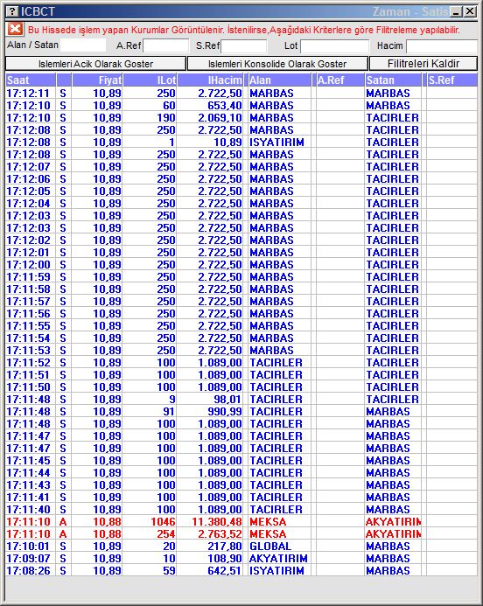
Task: Focus the A.Ref filter field
Action: (x=166, y=46)
